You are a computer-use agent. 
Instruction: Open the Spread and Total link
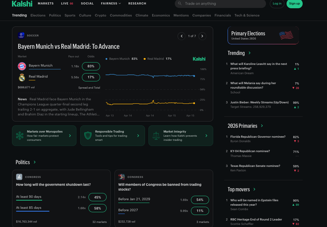pos(89,88)
